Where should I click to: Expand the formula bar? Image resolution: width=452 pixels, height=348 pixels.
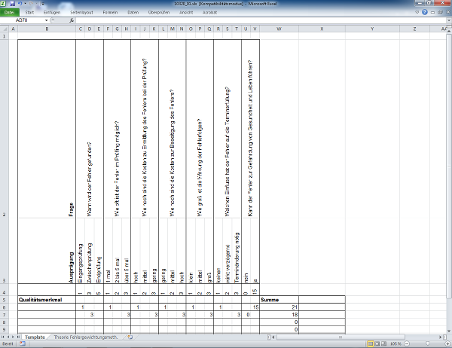click(447, 20)
